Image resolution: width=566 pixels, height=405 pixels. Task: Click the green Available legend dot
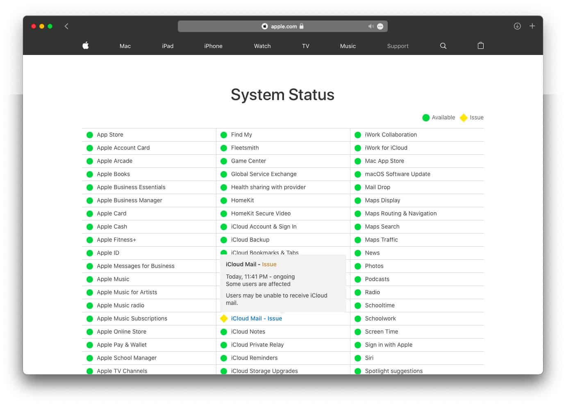click(426, 118)
